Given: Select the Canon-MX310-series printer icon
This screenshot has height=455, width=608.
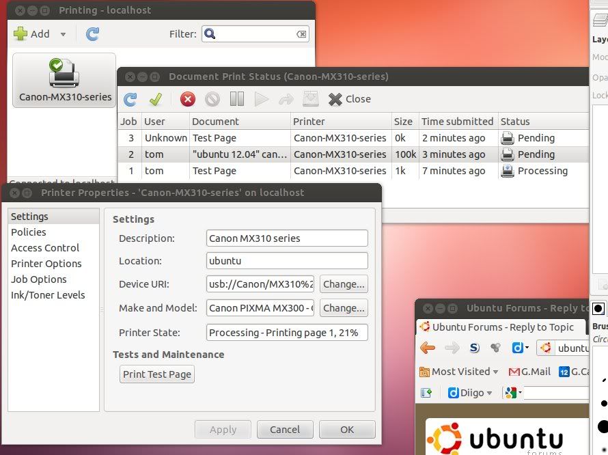Looking at the screenshot, I should (x=64, y=80).
